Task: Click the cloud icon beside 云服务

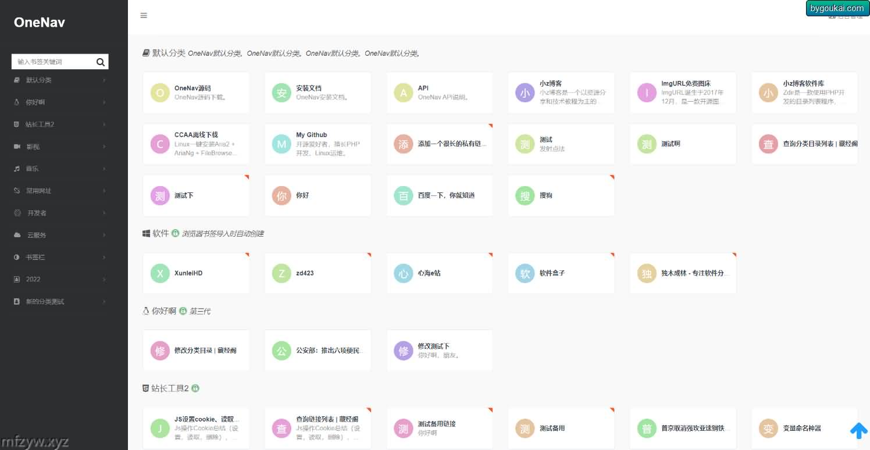Action: coord(17,235)
